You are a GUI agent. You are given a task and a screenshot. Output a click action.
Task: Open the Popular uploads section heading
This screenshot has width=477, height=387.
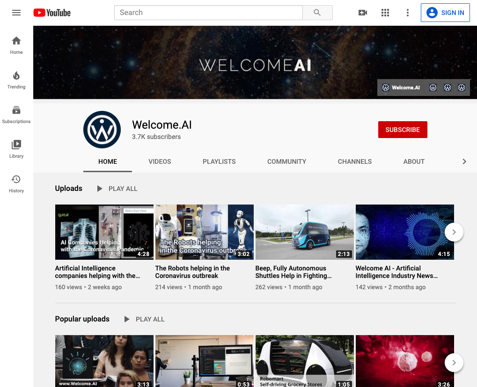pos(82,319)
